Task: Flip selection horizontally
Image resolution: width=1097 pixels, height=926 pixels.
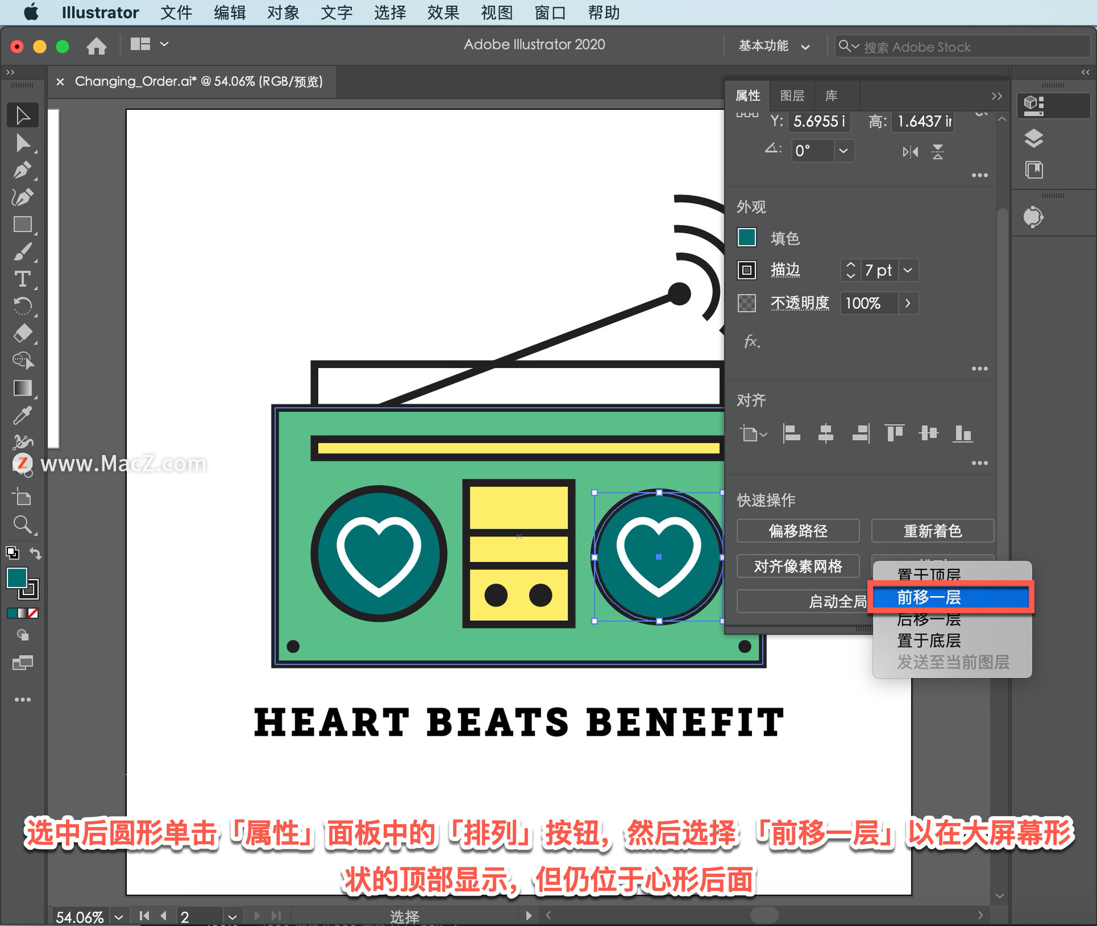Action: coord(910,151)
